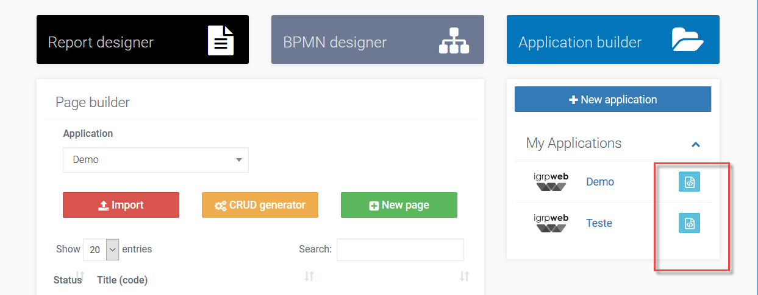Viewport: 758px width, 295px height.
Task: Click the rightmost table column sort arrows
Action: point(465,276)
